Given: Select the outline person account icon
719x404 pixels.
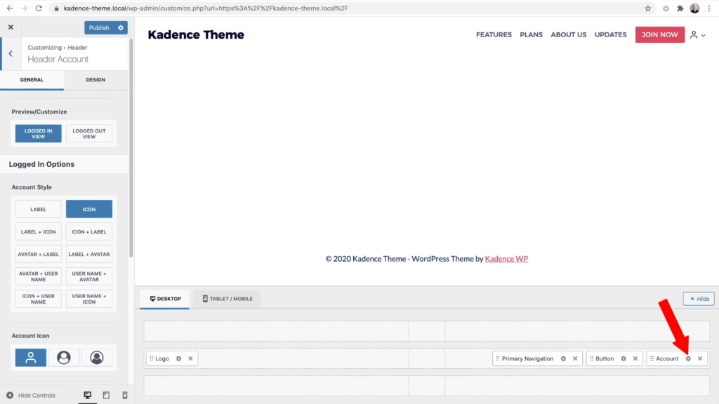Looking at the screenshot, I should pos(31,357).
